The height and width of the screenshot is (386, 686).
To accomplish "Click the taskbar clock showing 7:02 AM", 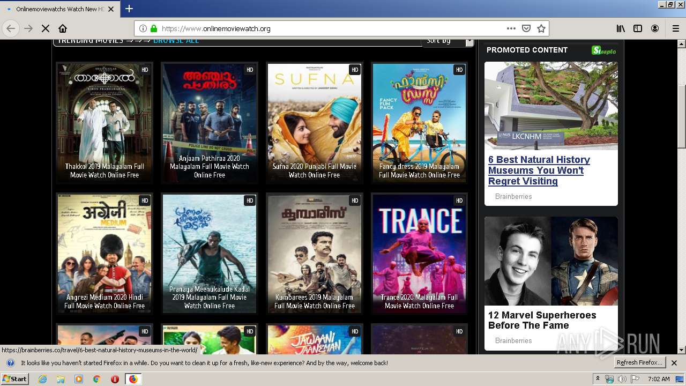I will click(659, 379).
